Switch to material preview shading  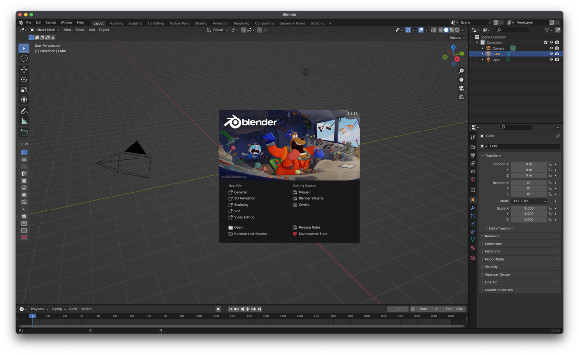pos(452,30)
